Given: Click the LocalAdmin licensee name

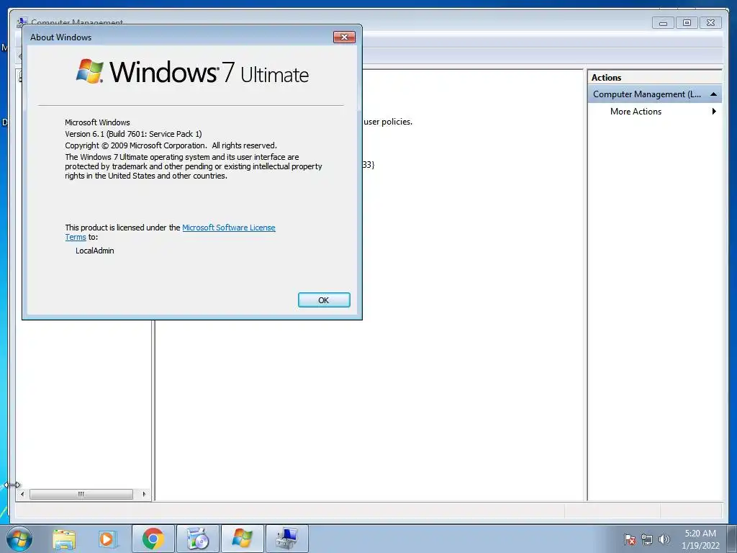Looking at the screenshot, I should point(94,251).
